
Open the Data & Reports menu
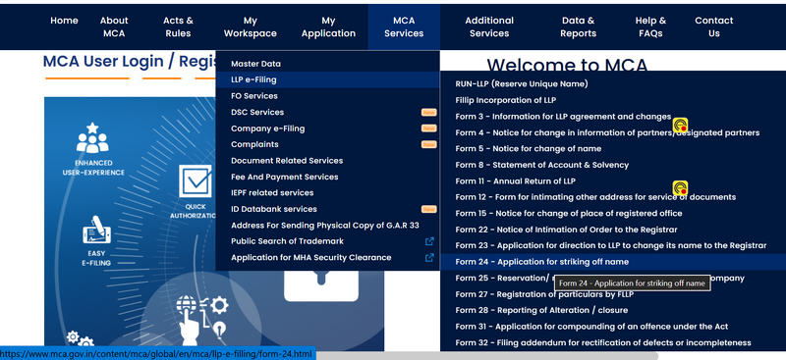click(578, 27)
